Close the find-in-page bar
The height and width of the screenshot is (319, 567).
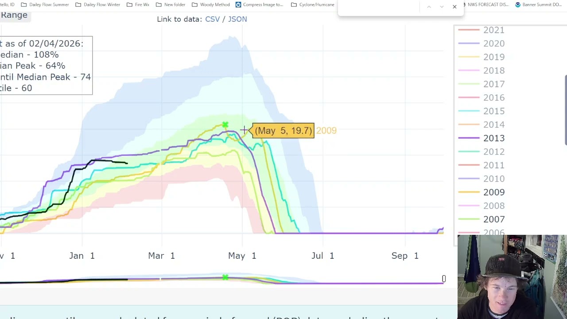[454, 7]
